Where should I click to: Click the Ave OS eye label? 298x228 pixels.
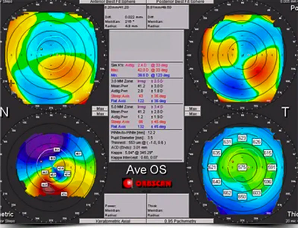146,170
